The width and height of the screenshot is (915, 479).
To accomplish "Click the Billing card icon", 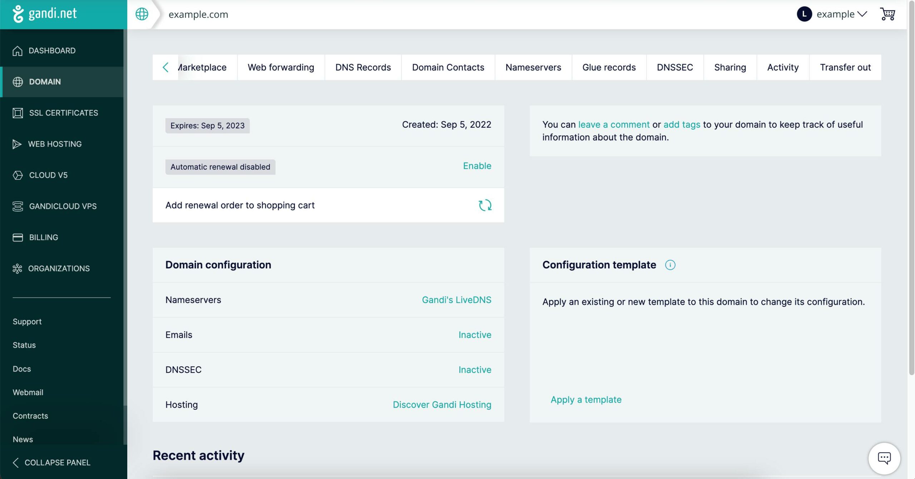I will [x=18, y=237].
